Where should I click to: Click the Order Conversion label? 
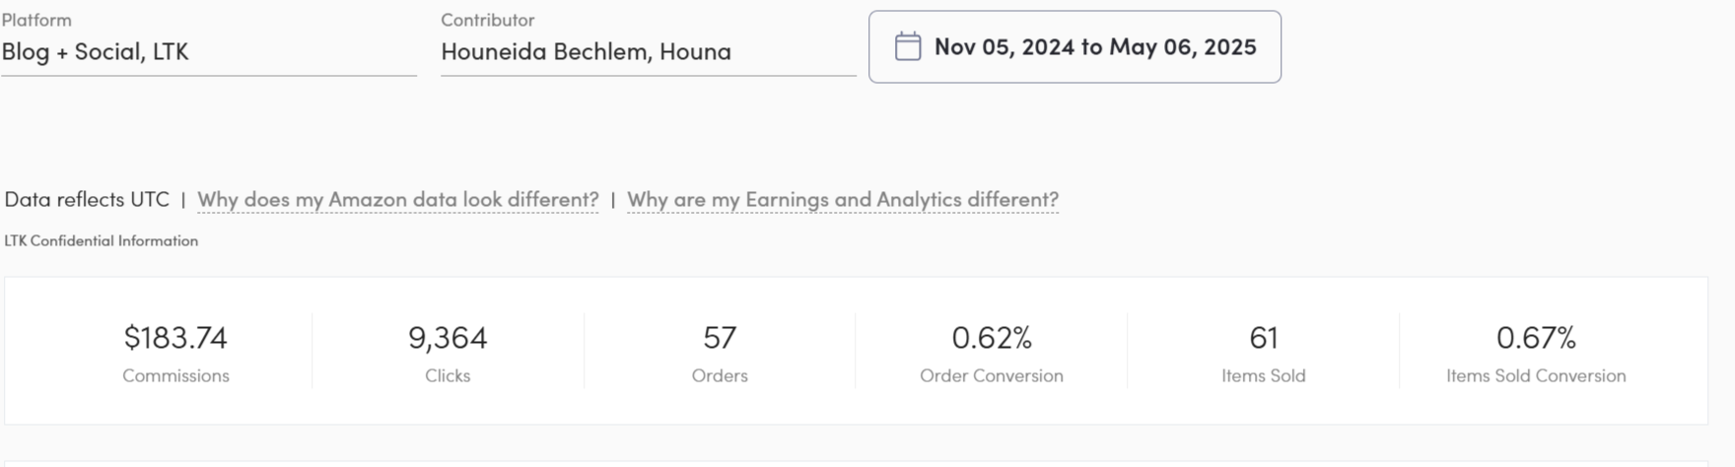[x=992, y=375]
